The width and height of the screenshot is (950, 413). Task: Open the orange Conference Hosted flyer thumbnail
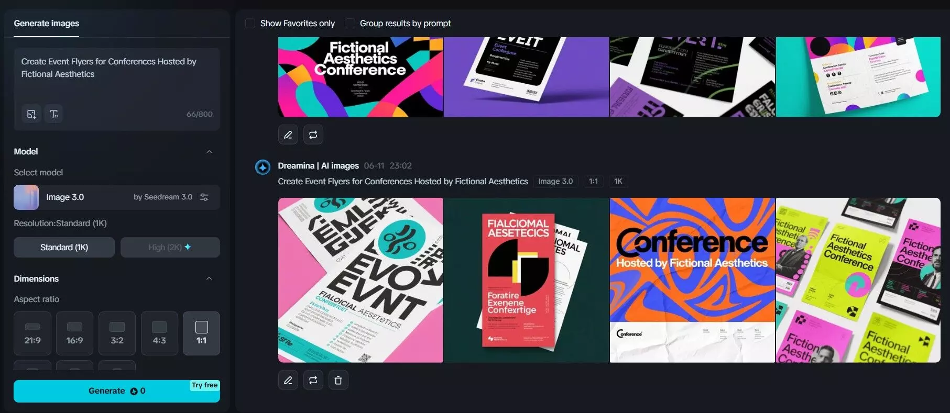tap(692, 280)
